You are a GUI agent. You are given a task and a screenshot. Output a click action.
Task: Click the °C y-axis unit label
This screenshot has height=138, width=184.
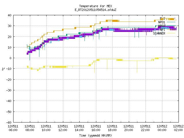pos(3,69)
